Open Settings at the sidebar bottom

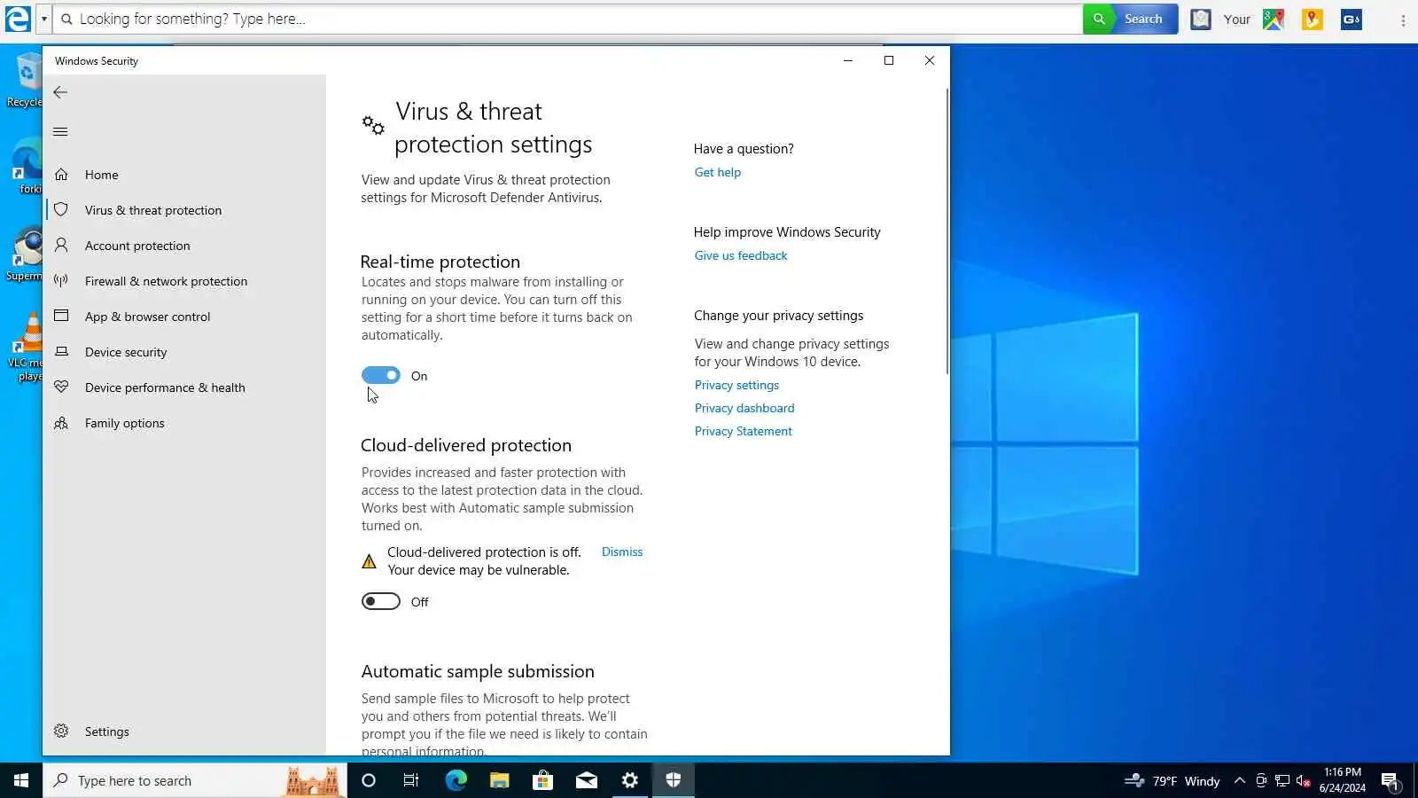click(x=184, y=731)
